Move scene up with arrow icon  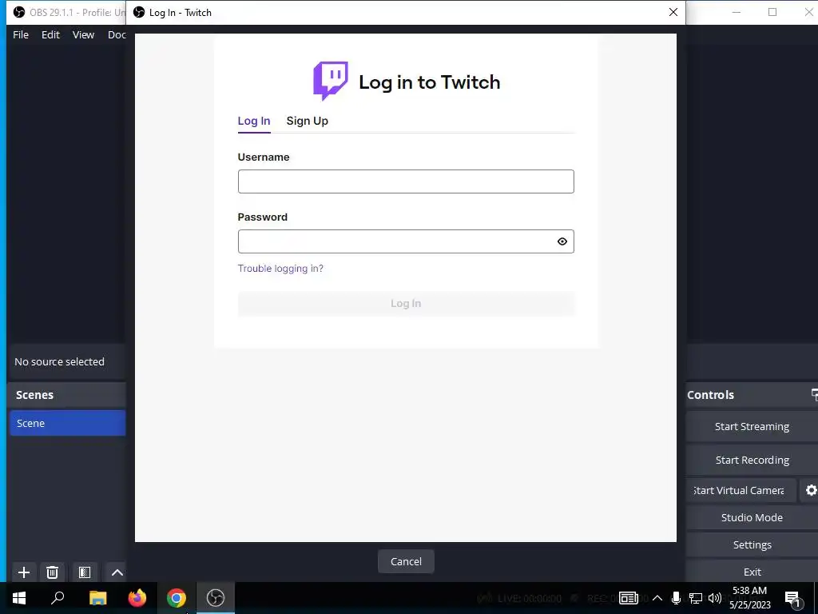[117, 572]
